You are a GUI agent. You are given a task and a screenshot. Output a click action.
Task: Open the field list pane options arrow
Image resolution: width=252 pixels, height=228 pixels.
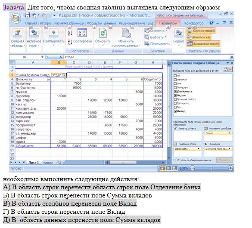tap(228, 63)
